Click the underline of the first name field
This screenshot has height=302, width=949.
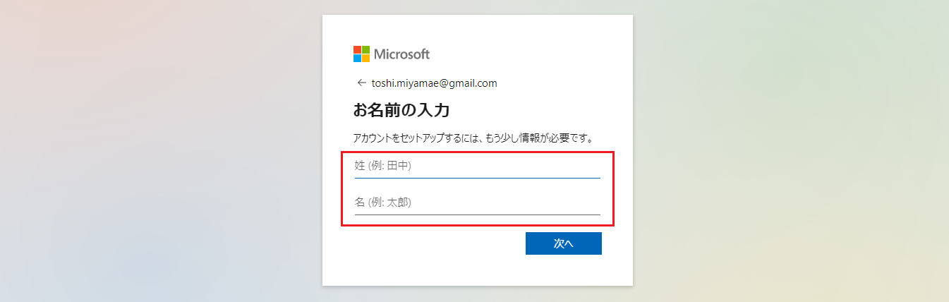(477, 215)
